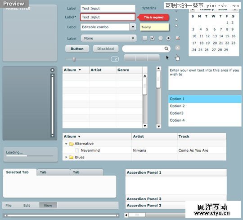Uncheck the checked checkbox

[x=153, y=38]
